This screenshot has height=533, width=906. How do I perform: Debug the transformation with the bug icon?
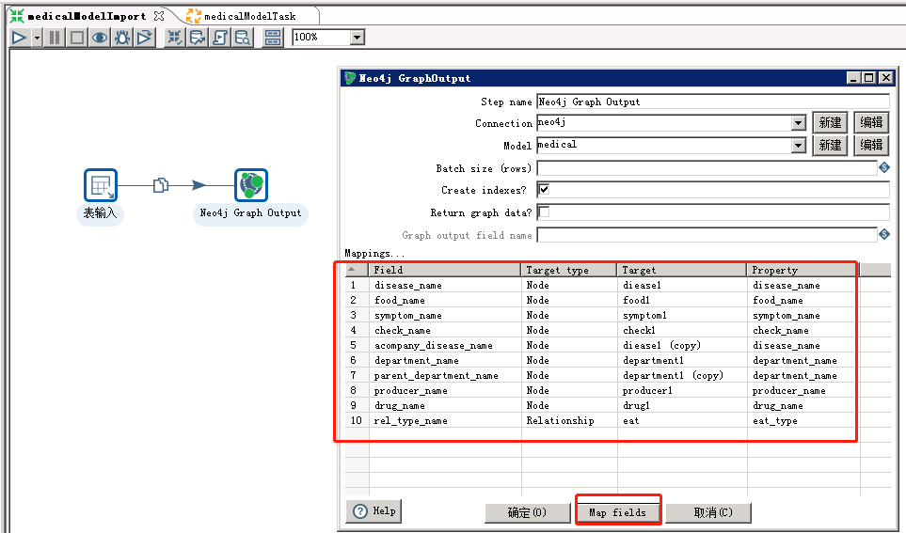coord(122,39)
